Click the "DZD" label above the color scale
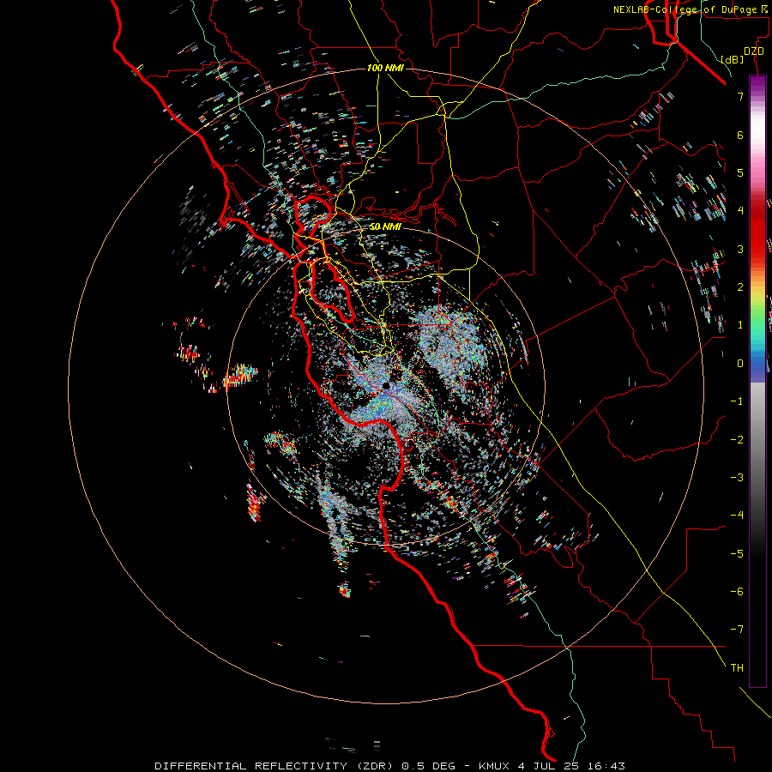The image size is (772, 772). click(x=754, y=51)
